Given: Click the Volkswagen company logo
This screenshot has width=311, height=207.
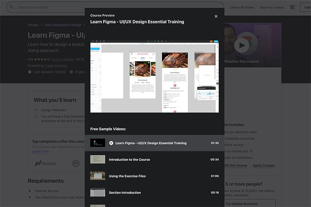Looking at the screenshot, I should pos(76,164).
